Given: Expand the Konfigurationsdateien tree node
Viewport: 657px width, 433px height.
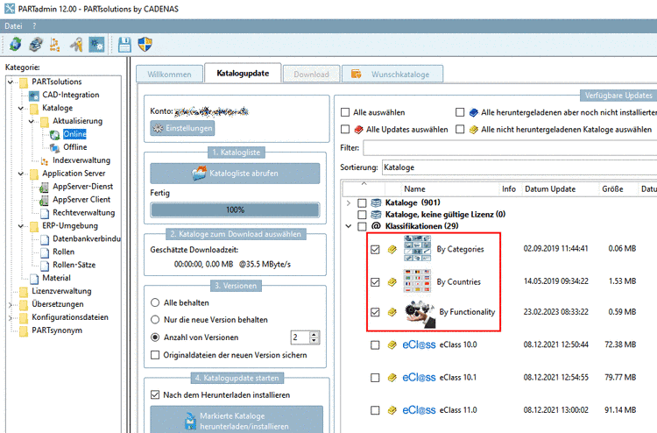Looking at the screenshot, I should [x=11, y=317].
